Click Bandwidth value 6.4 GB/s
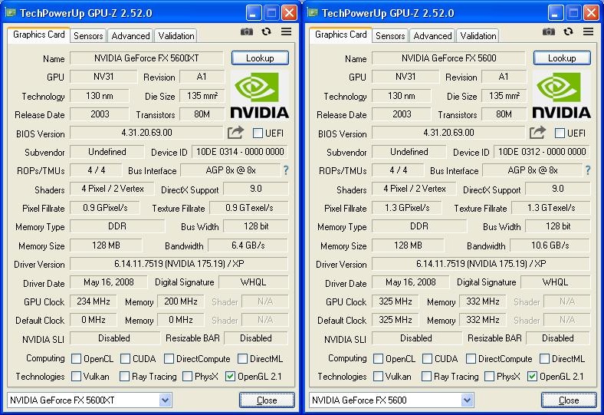Screen dimensions: 604x415 [x=248, y=245]
